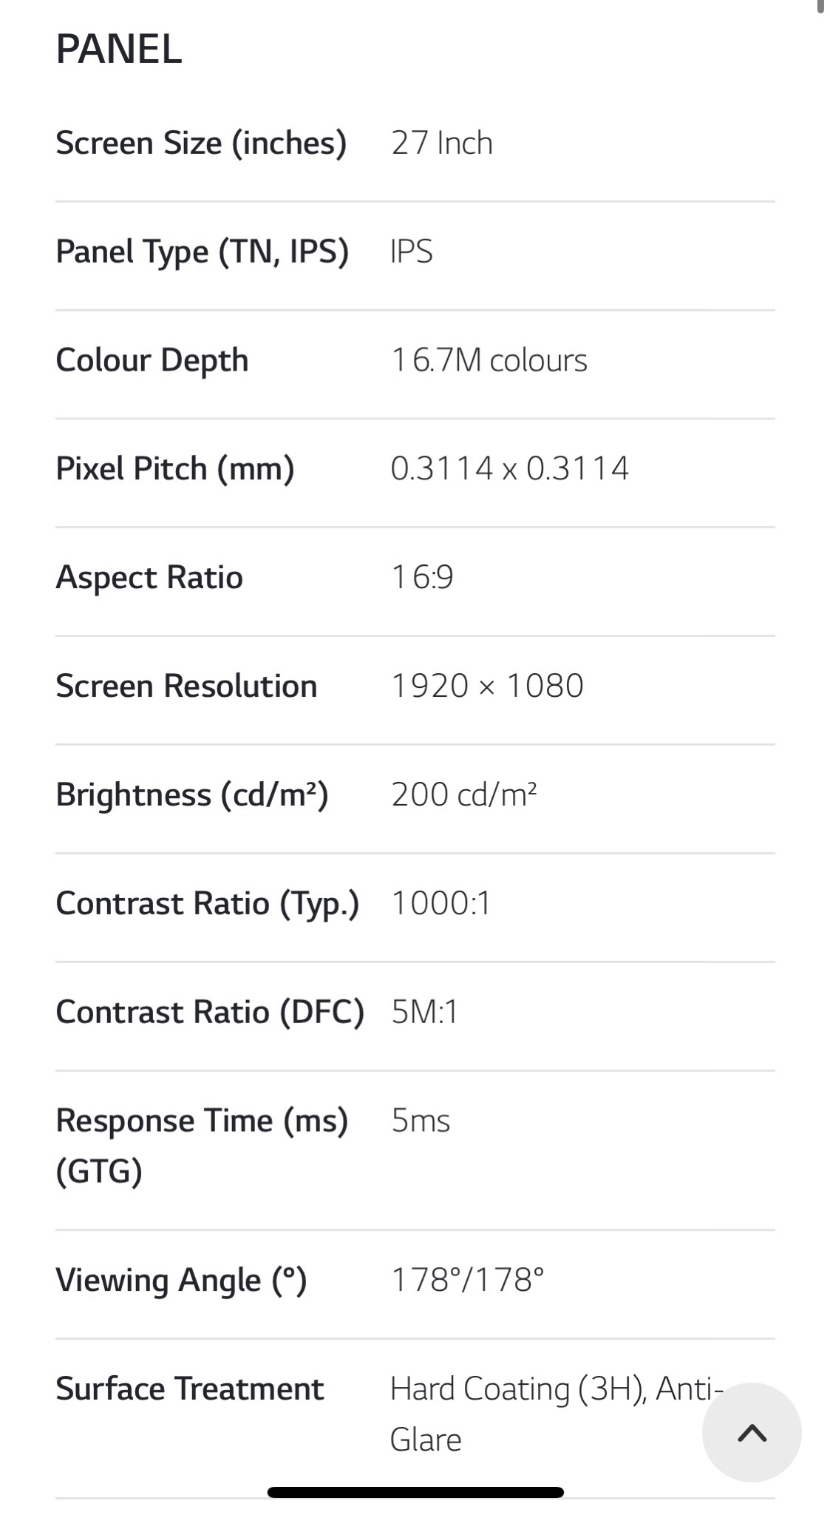The image size is (830, 1515).
Task: Tap the Response Time (ms) (GTG) label
Action: pyautogui.click(x=202, y=1146)
